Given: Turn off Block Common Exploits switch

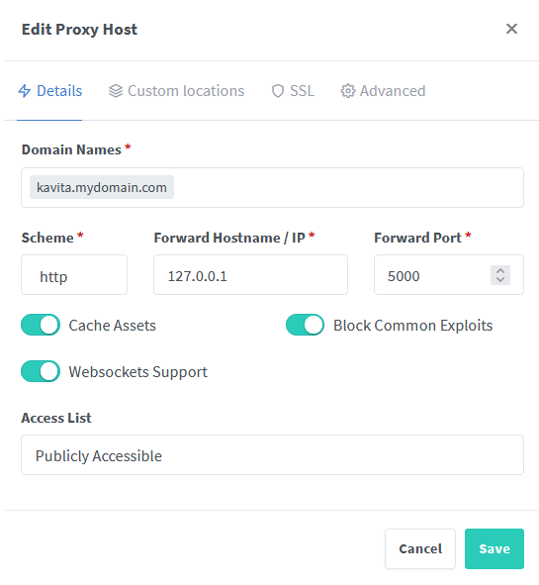Looking at the screenshot, I should (305, 325).
